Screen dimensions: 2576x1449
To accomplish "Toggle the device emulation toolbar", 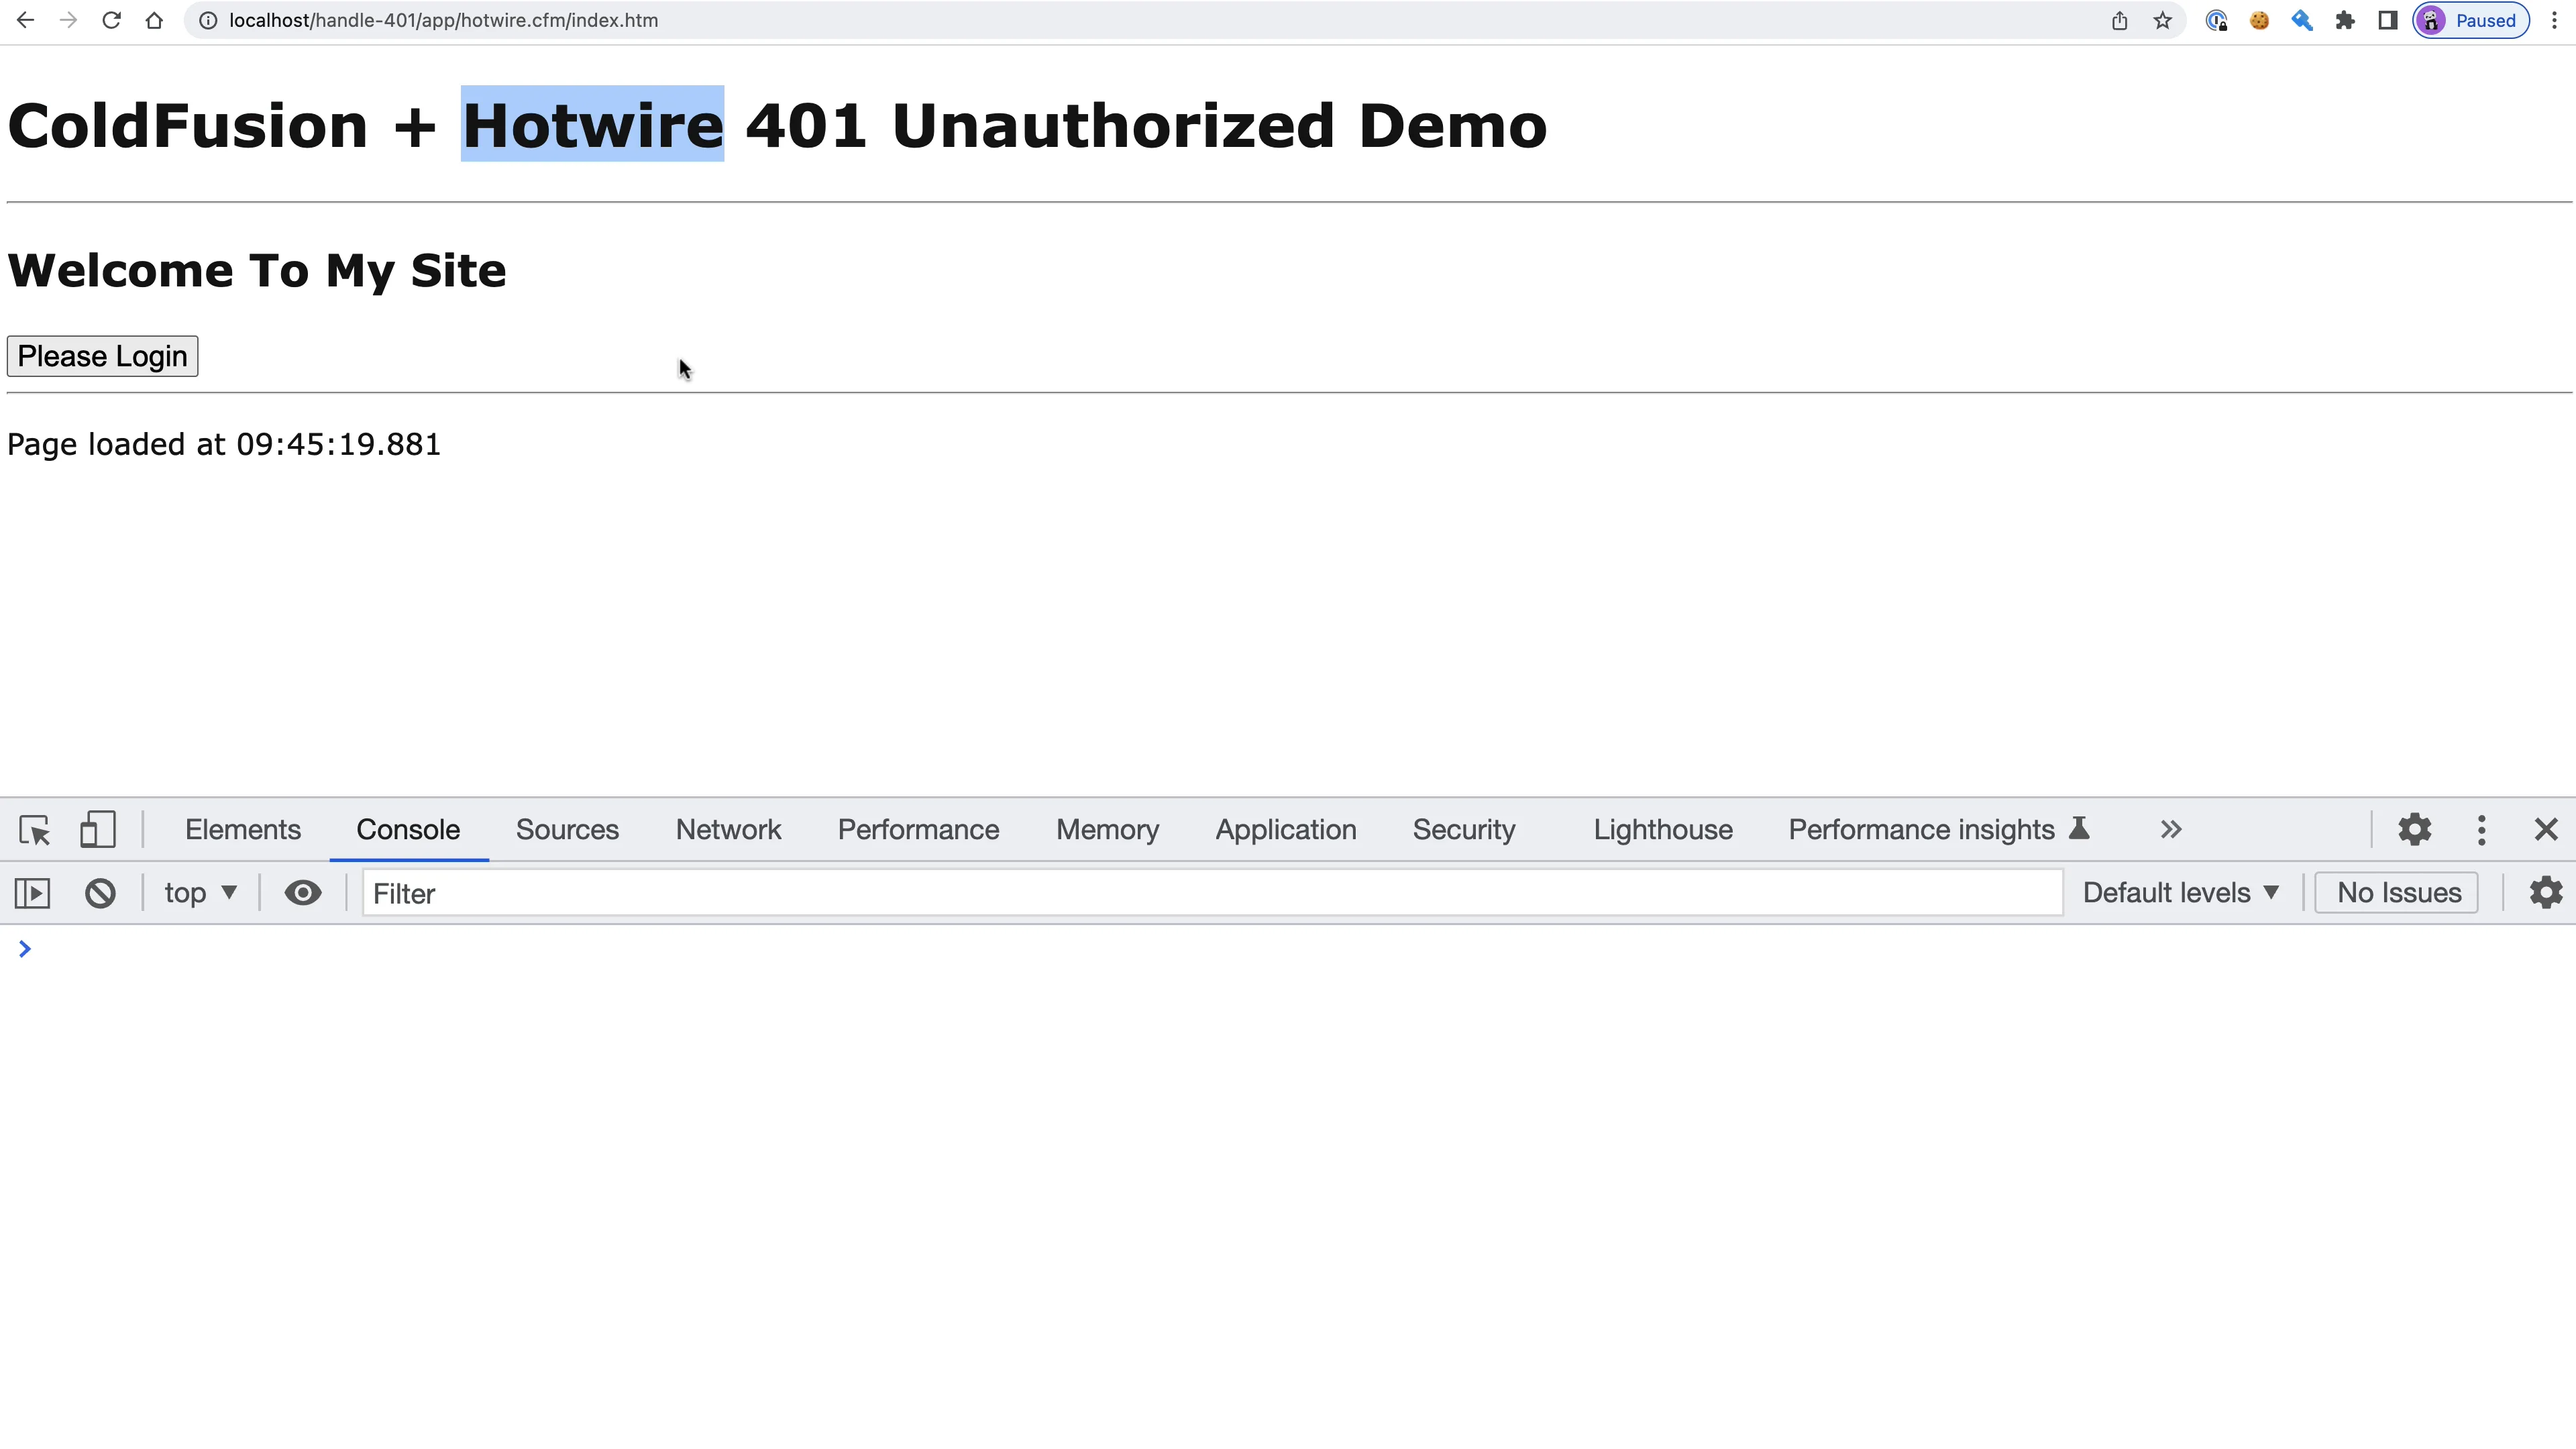I will pyautogui.click(x=98, y=829).
